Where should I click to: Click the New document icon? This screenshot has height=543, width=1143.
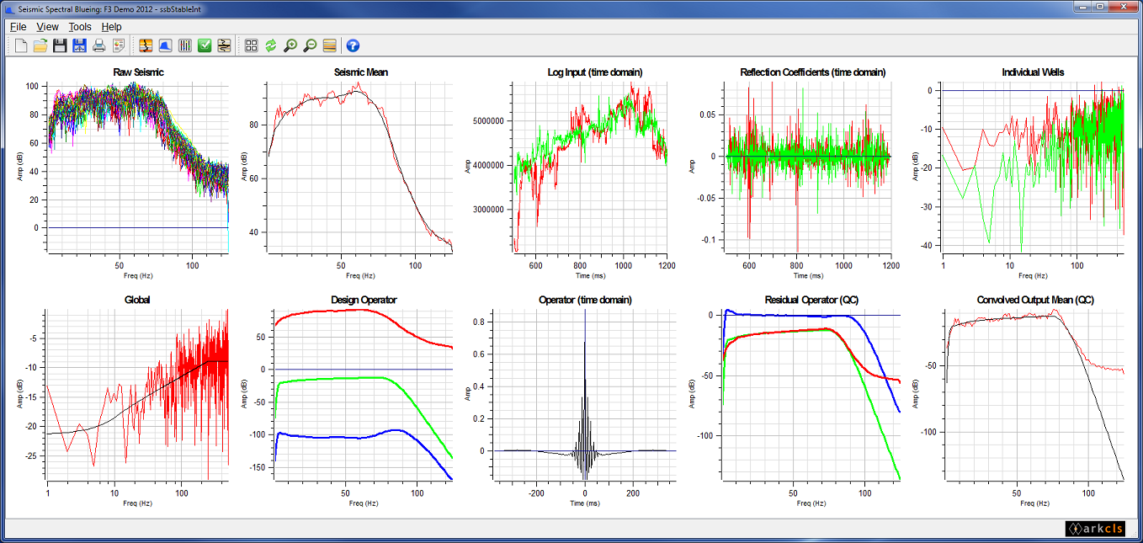[21, 45]
